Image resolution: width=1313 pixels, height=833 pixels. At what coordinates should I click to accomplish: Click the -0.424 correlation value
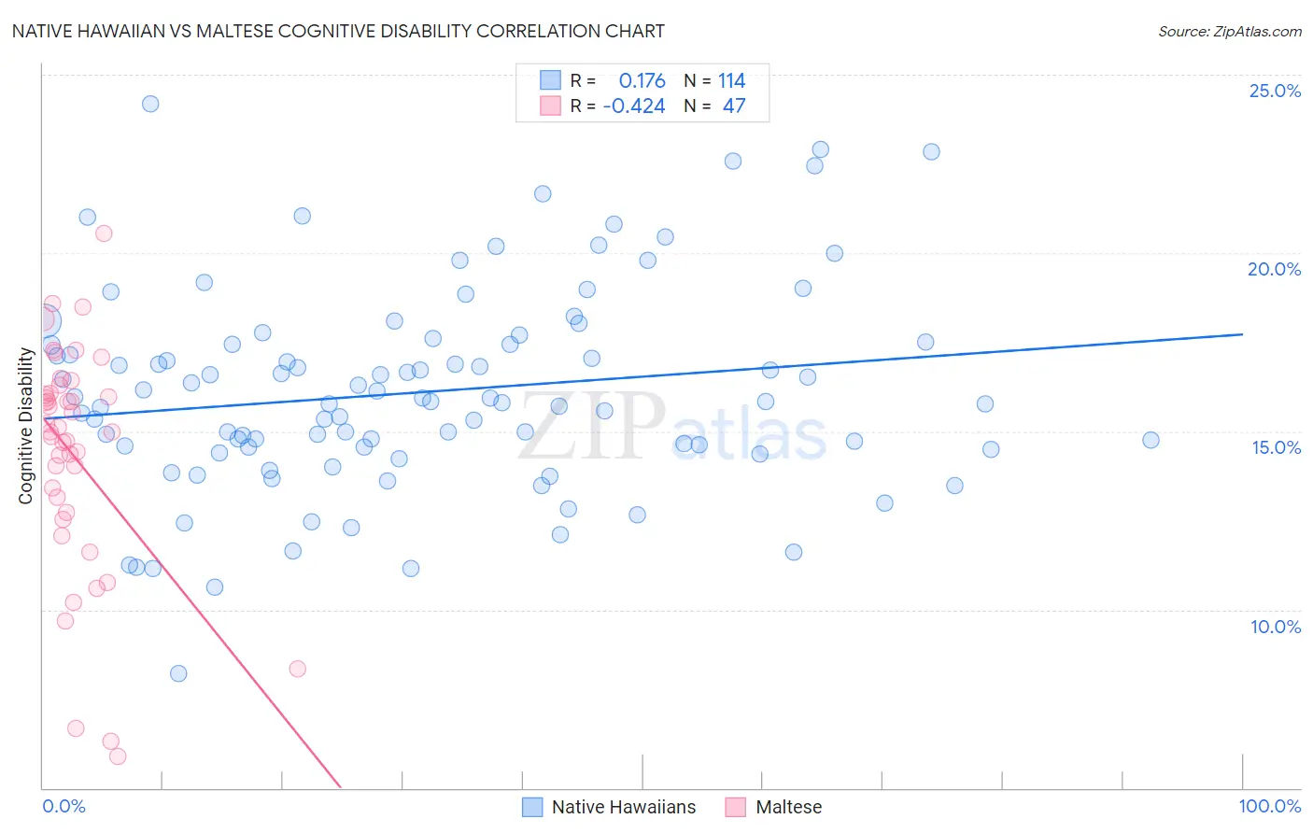634,106
